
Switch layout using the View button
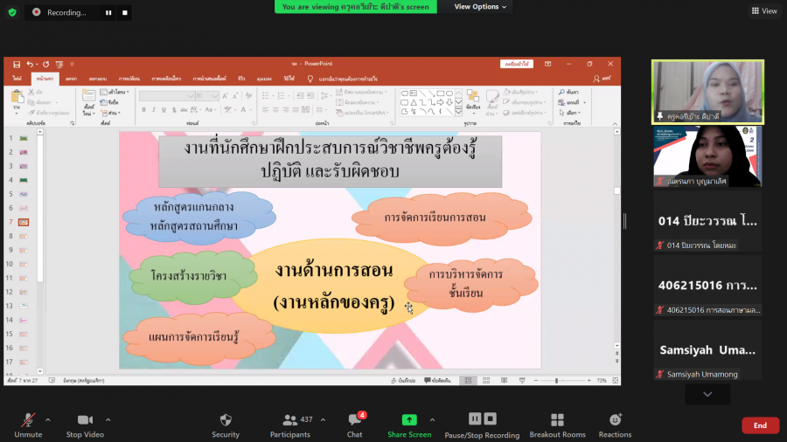tap(764, 11)
